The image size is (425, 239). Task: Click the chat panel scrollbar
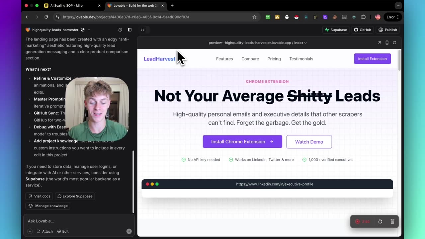[x=133, y=182]
